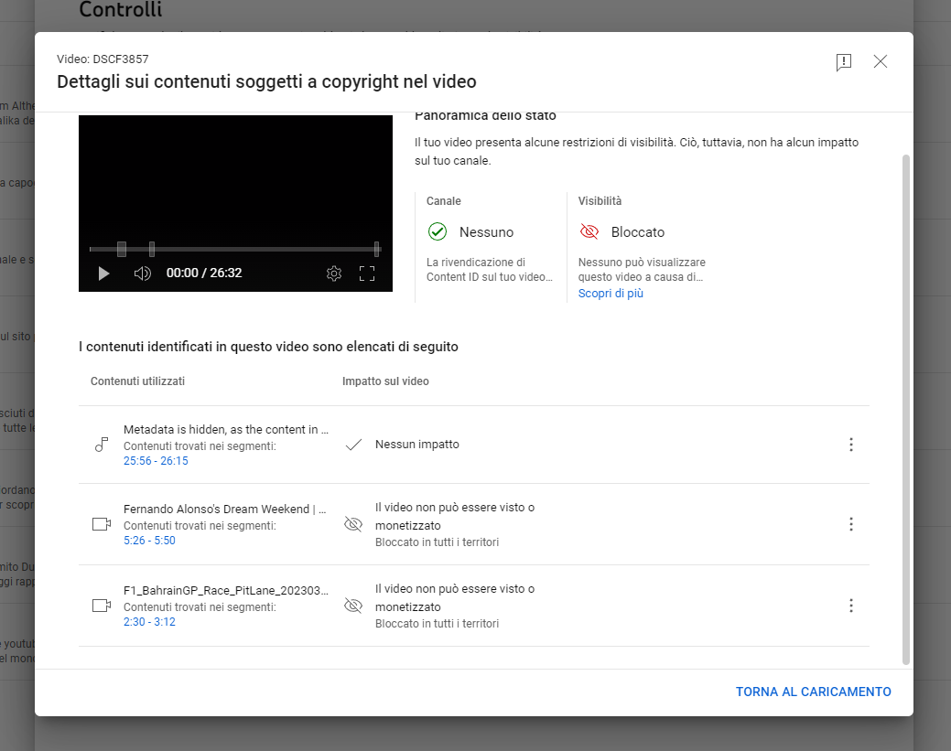Enter fullscreen on video preview
Viewport: 951px width, 751px height.
coord(367,274)
